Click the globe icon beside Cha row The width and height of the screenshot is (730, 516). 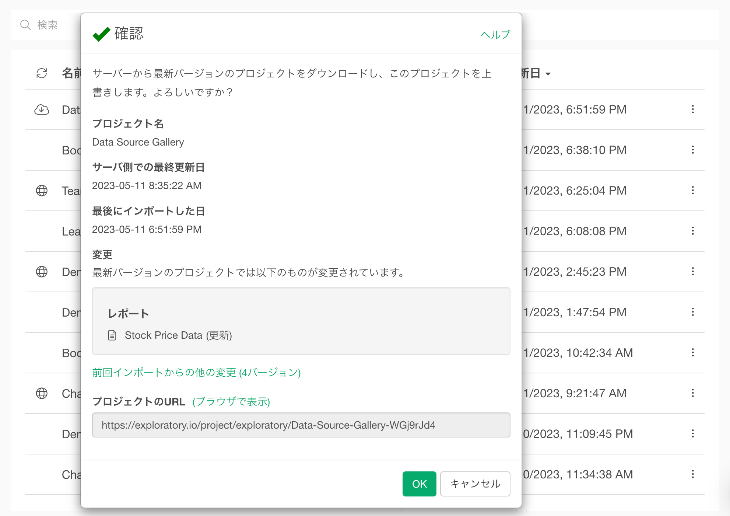click(x=42, y=393)
